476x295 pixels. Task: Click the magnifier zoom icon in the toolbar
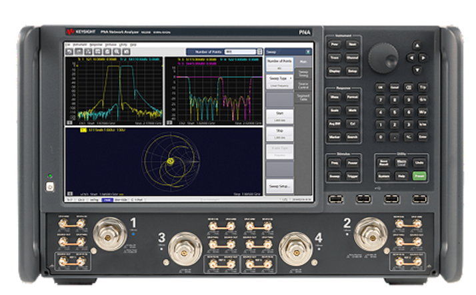click(x=117, y=51)
